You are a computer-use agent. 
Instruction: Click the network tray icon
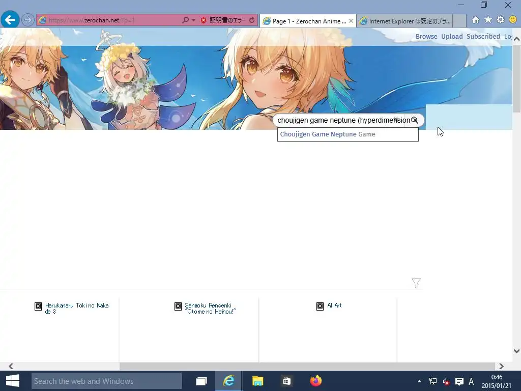click(432, 381)
